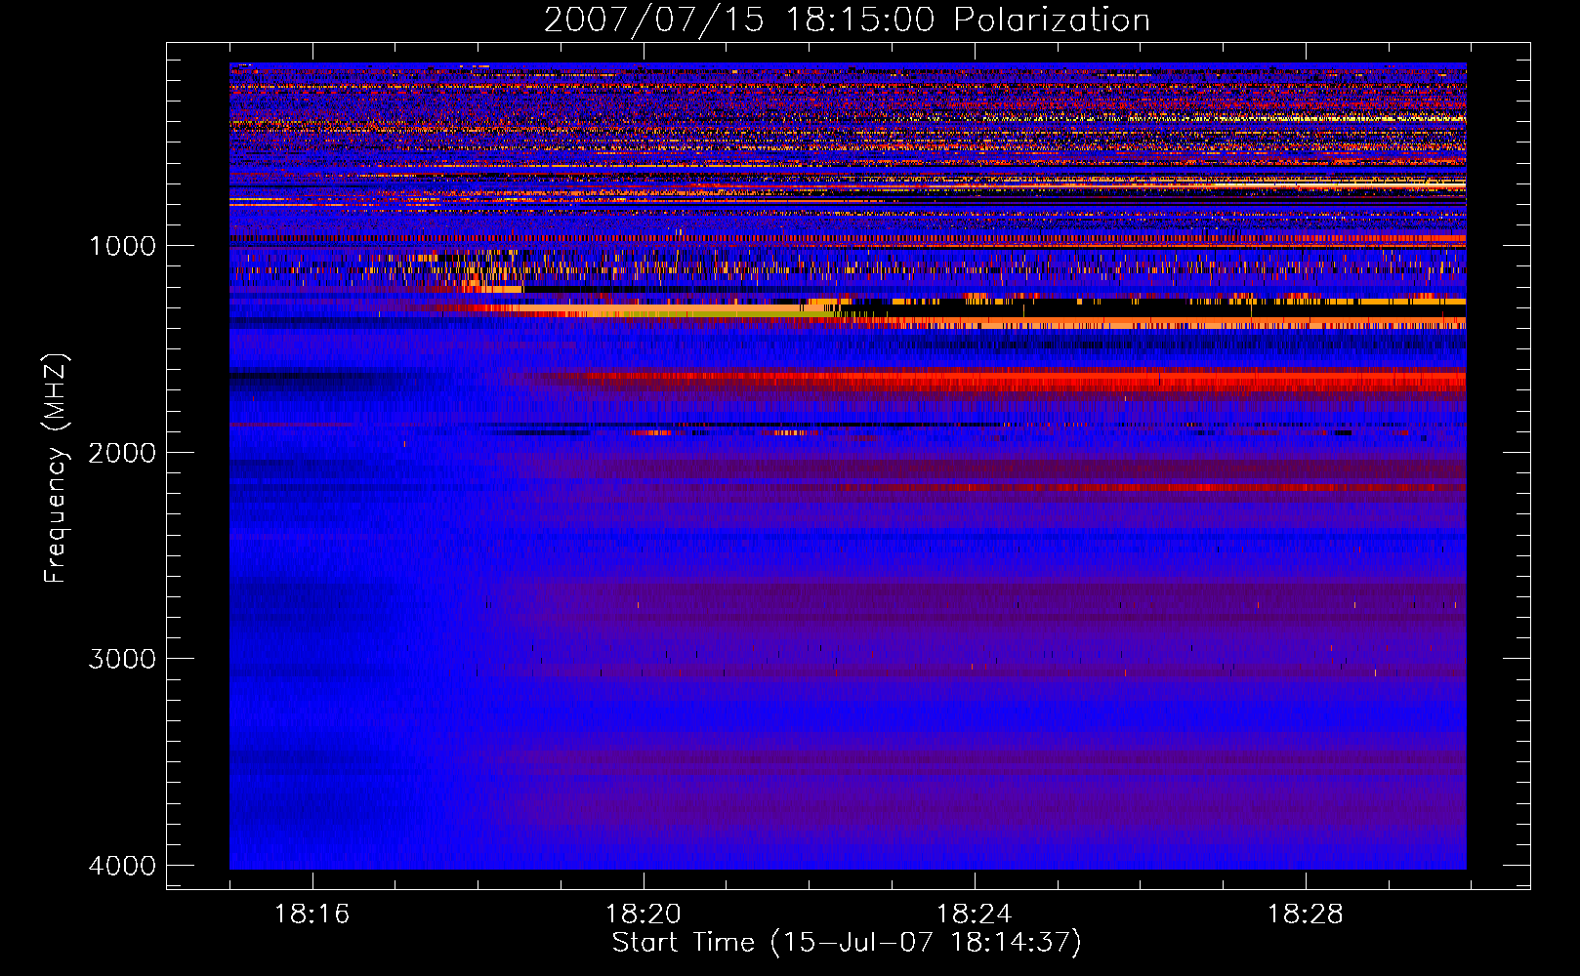The height and width of the screenshot is (976, 1580).
Task: Click the 18:24 time tick label
Action: 975,915
